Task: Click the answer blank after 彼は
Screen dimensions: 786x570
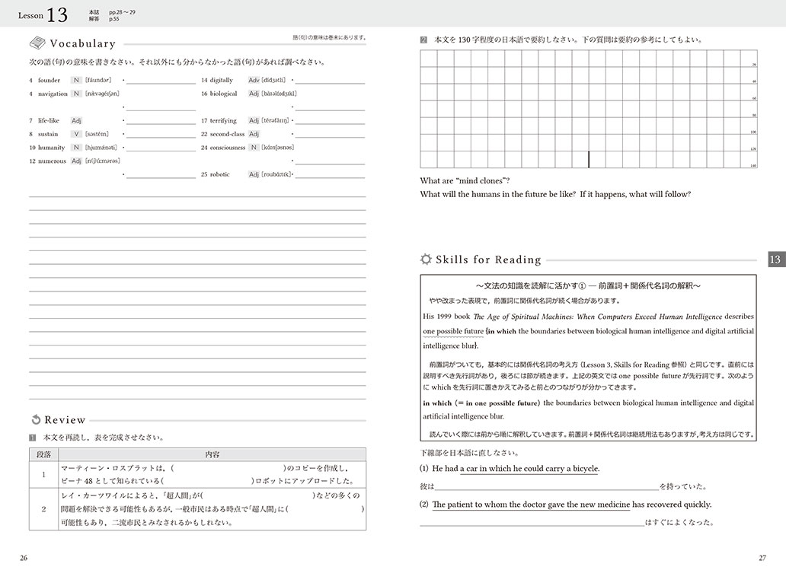Action: 548,486
